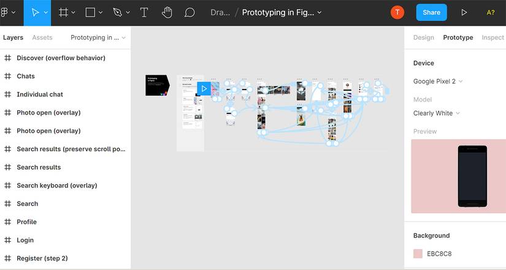Open Google Pixel 2 device dropdown
The width and height of the screenshot is (506, 270).
coord(438,81)
